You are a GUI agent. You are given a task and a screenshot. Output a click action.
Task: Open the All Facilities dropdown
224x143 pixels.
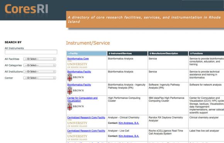39,59
